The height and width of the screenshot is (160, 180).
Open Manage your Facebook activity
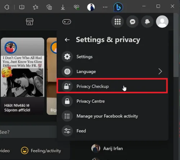point(113,116)
